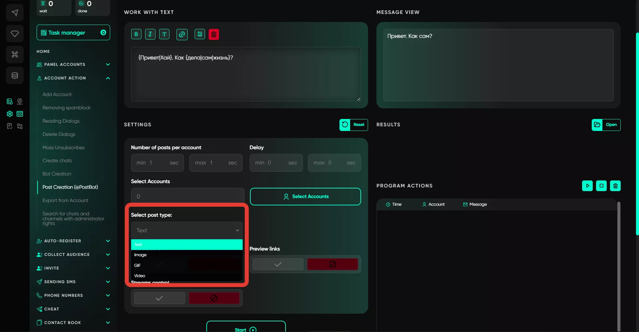Click the swap squares icon in narrow sidebar
This screenshot has height=332, width=639.
(20, 126)
